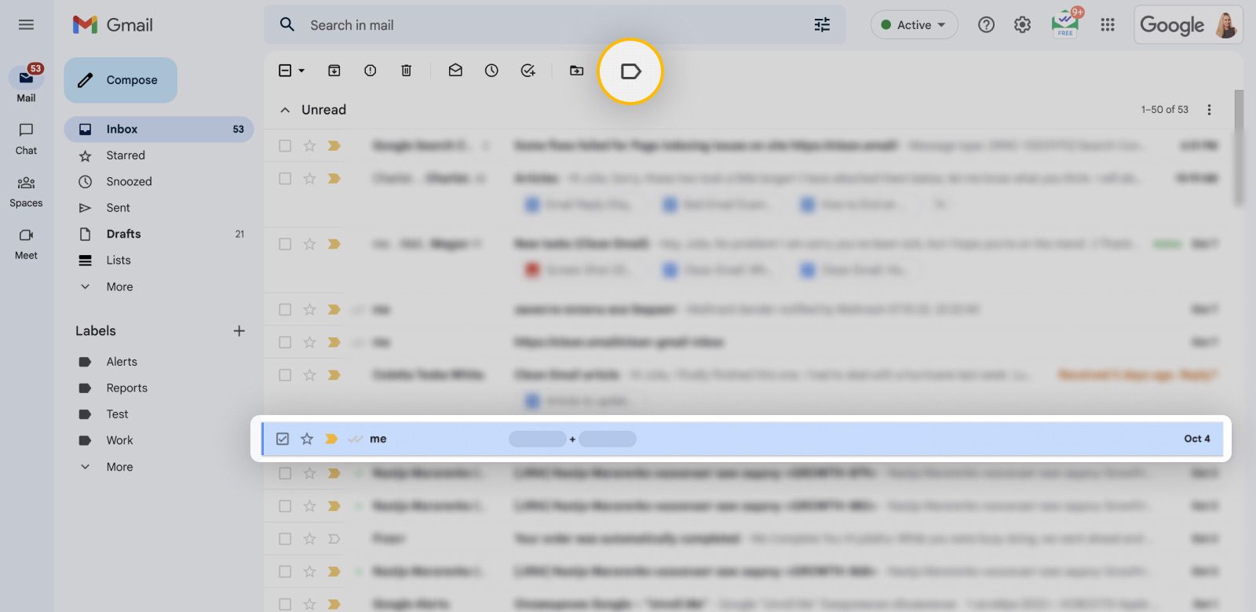
Task: Click the Compose button
Action: pyautogui.click(x=121, y=80)
